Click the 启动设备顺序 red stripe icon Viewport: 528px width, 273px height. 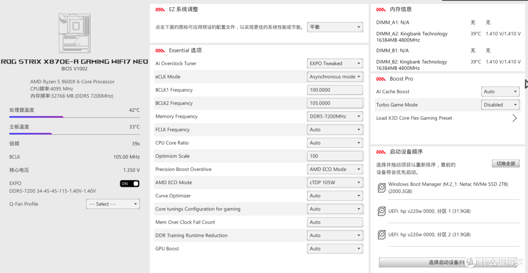pyautogui.click(x=381, y=152)
